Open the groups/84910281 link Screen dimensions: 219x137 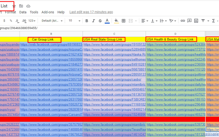click(115, 64)
